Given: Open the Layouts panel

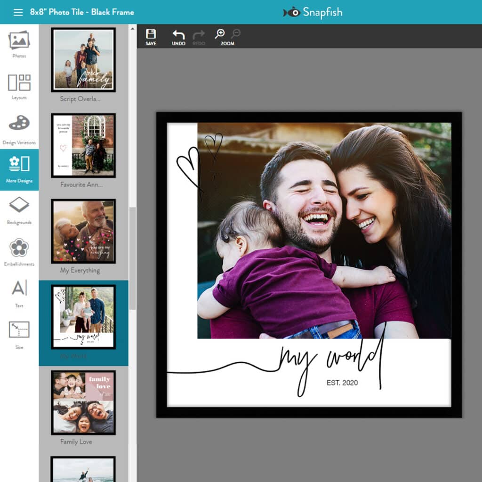Looking at the screenshot, I should 19,86.
